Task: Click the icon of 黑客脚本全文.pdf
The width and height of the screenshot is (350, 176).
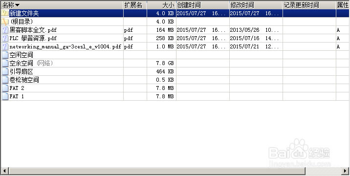Action: [5, 30]
